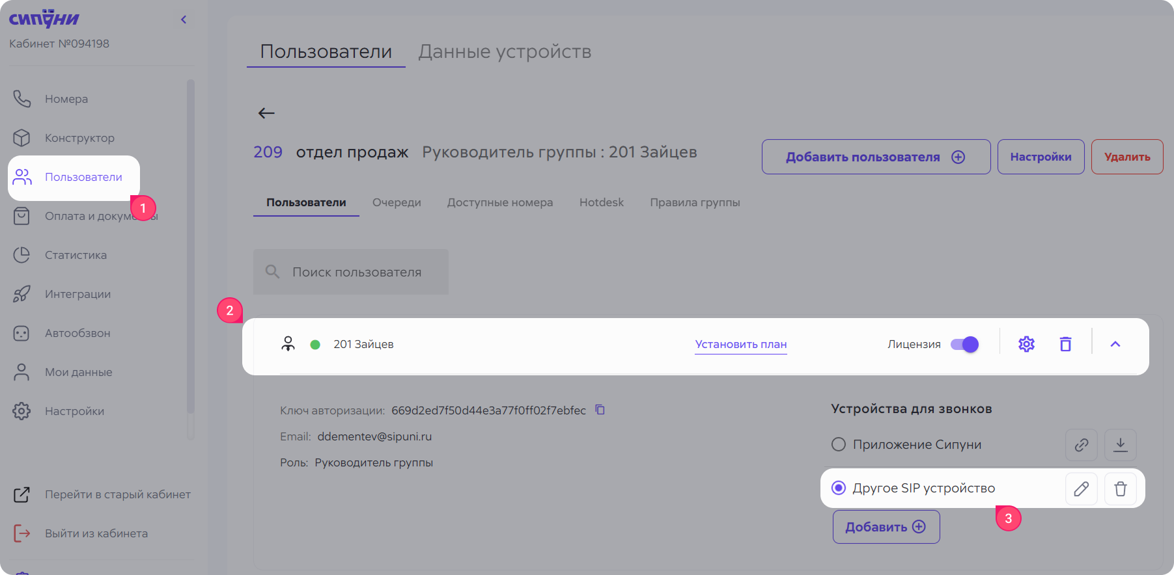
Task: Toggle the Лицензия switch off
Action: pyautogui.click(x=964, y=344)
